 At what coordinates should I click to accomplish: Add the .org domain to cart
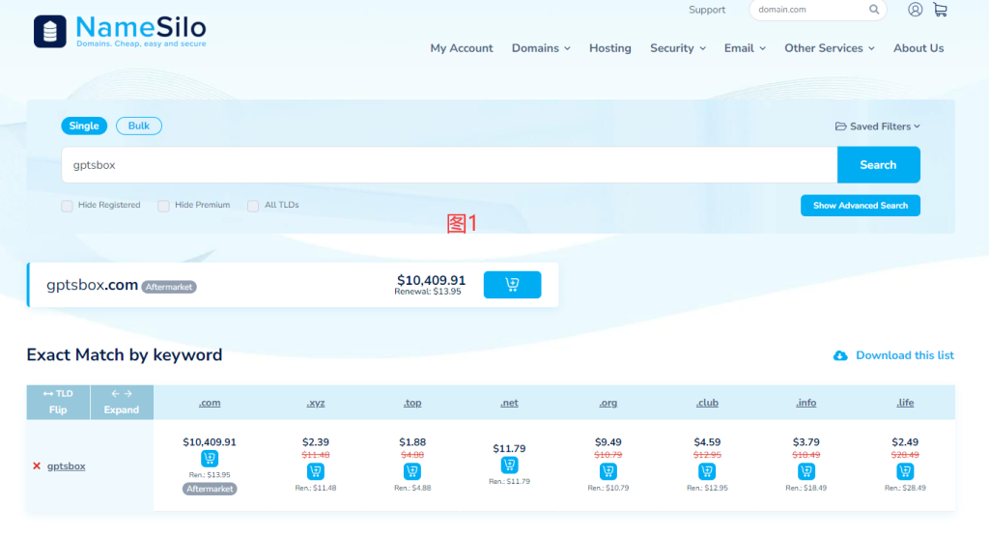coord(608,470)
